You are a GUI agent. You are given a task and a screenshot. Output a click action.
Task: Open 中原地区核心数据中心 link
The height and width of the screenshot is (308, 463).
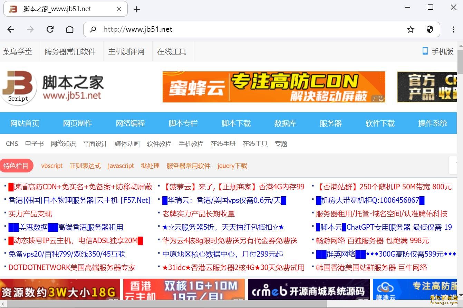pos(223,254)
